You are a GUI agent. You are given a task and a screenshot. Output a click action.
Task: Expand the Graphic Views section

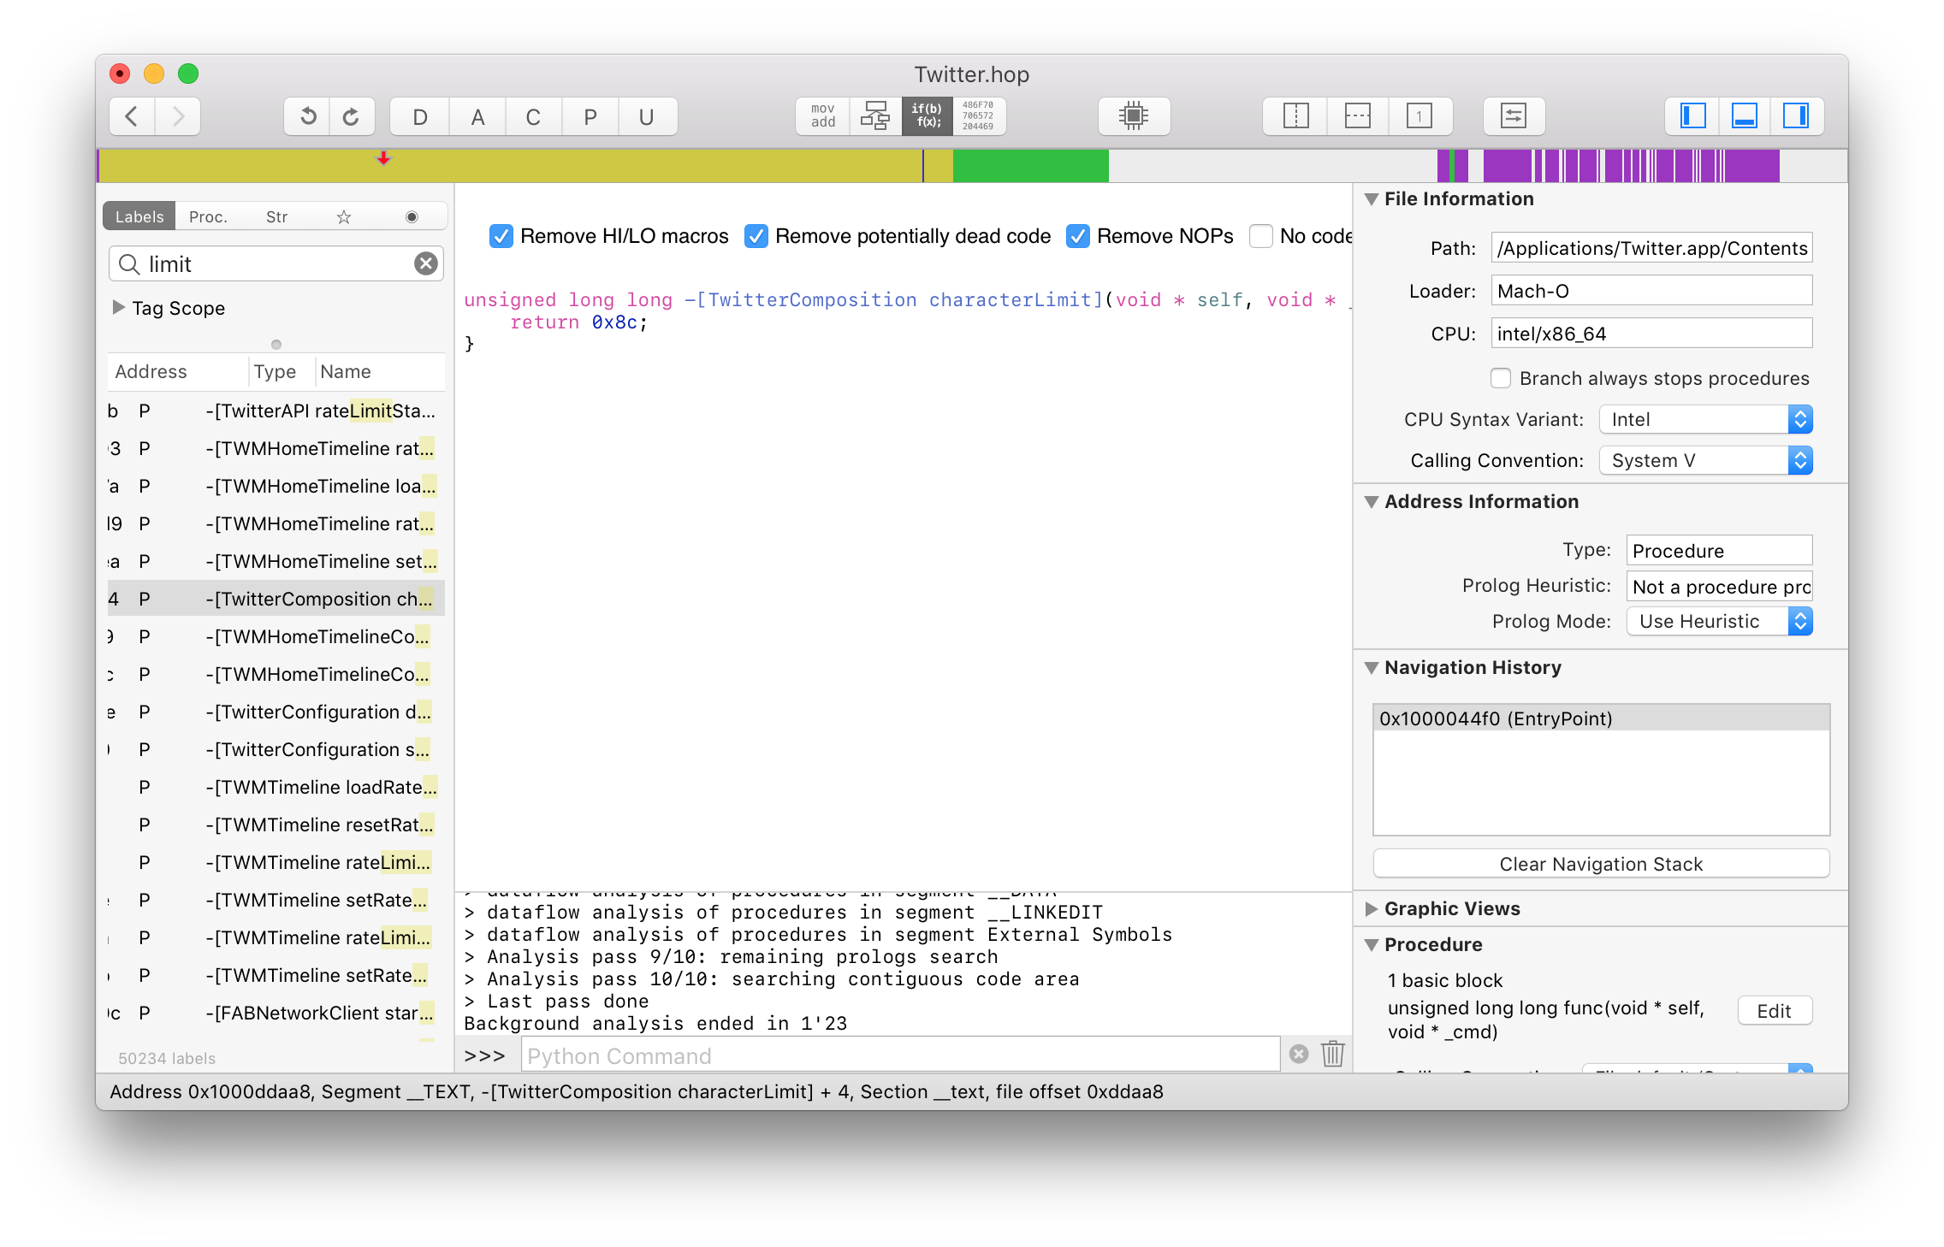tap(1372, 908)
